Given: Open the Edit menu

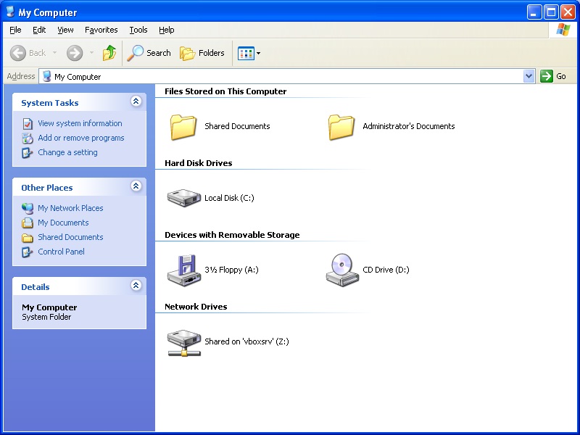Looking at the screenshot, I should [39, 30].
